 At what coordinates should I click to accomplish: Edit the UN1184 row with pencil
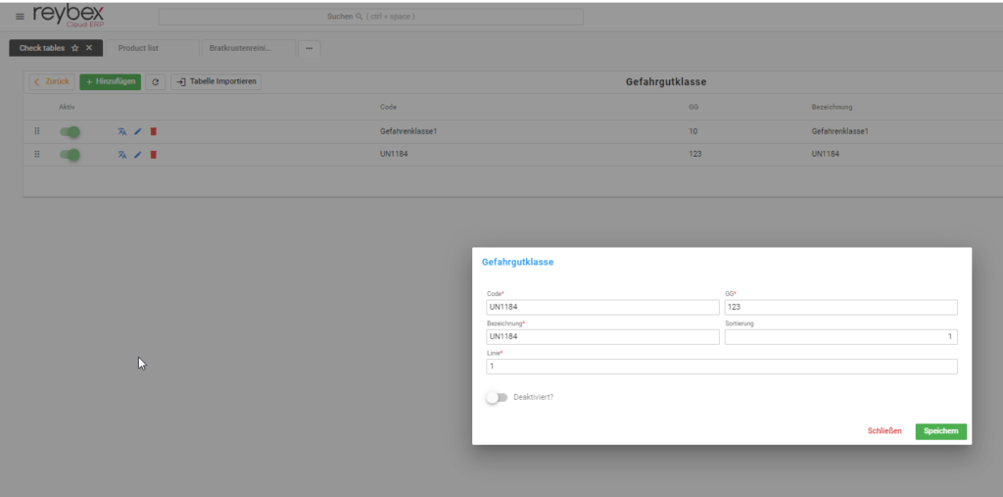click(137, 154)
